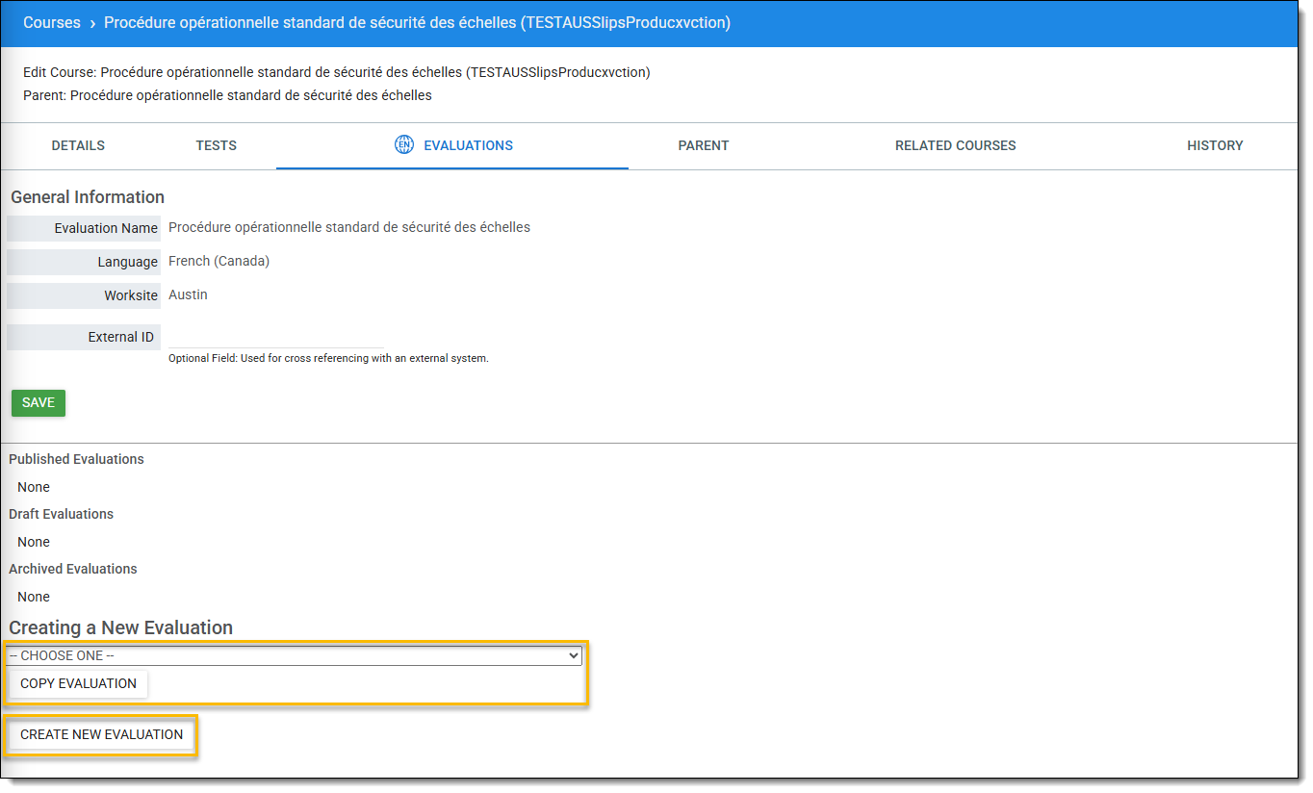Viewport: 1313px width, 793px height.
Task: Open the Courses breadcrumb link
Action: (52, 23)
